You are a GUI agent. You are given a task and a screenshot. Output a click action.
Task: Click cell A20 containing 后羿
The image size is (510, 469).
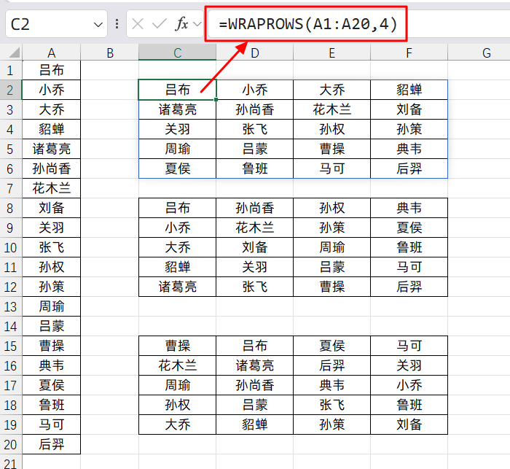pyautogui.click(x=52, y=444)
